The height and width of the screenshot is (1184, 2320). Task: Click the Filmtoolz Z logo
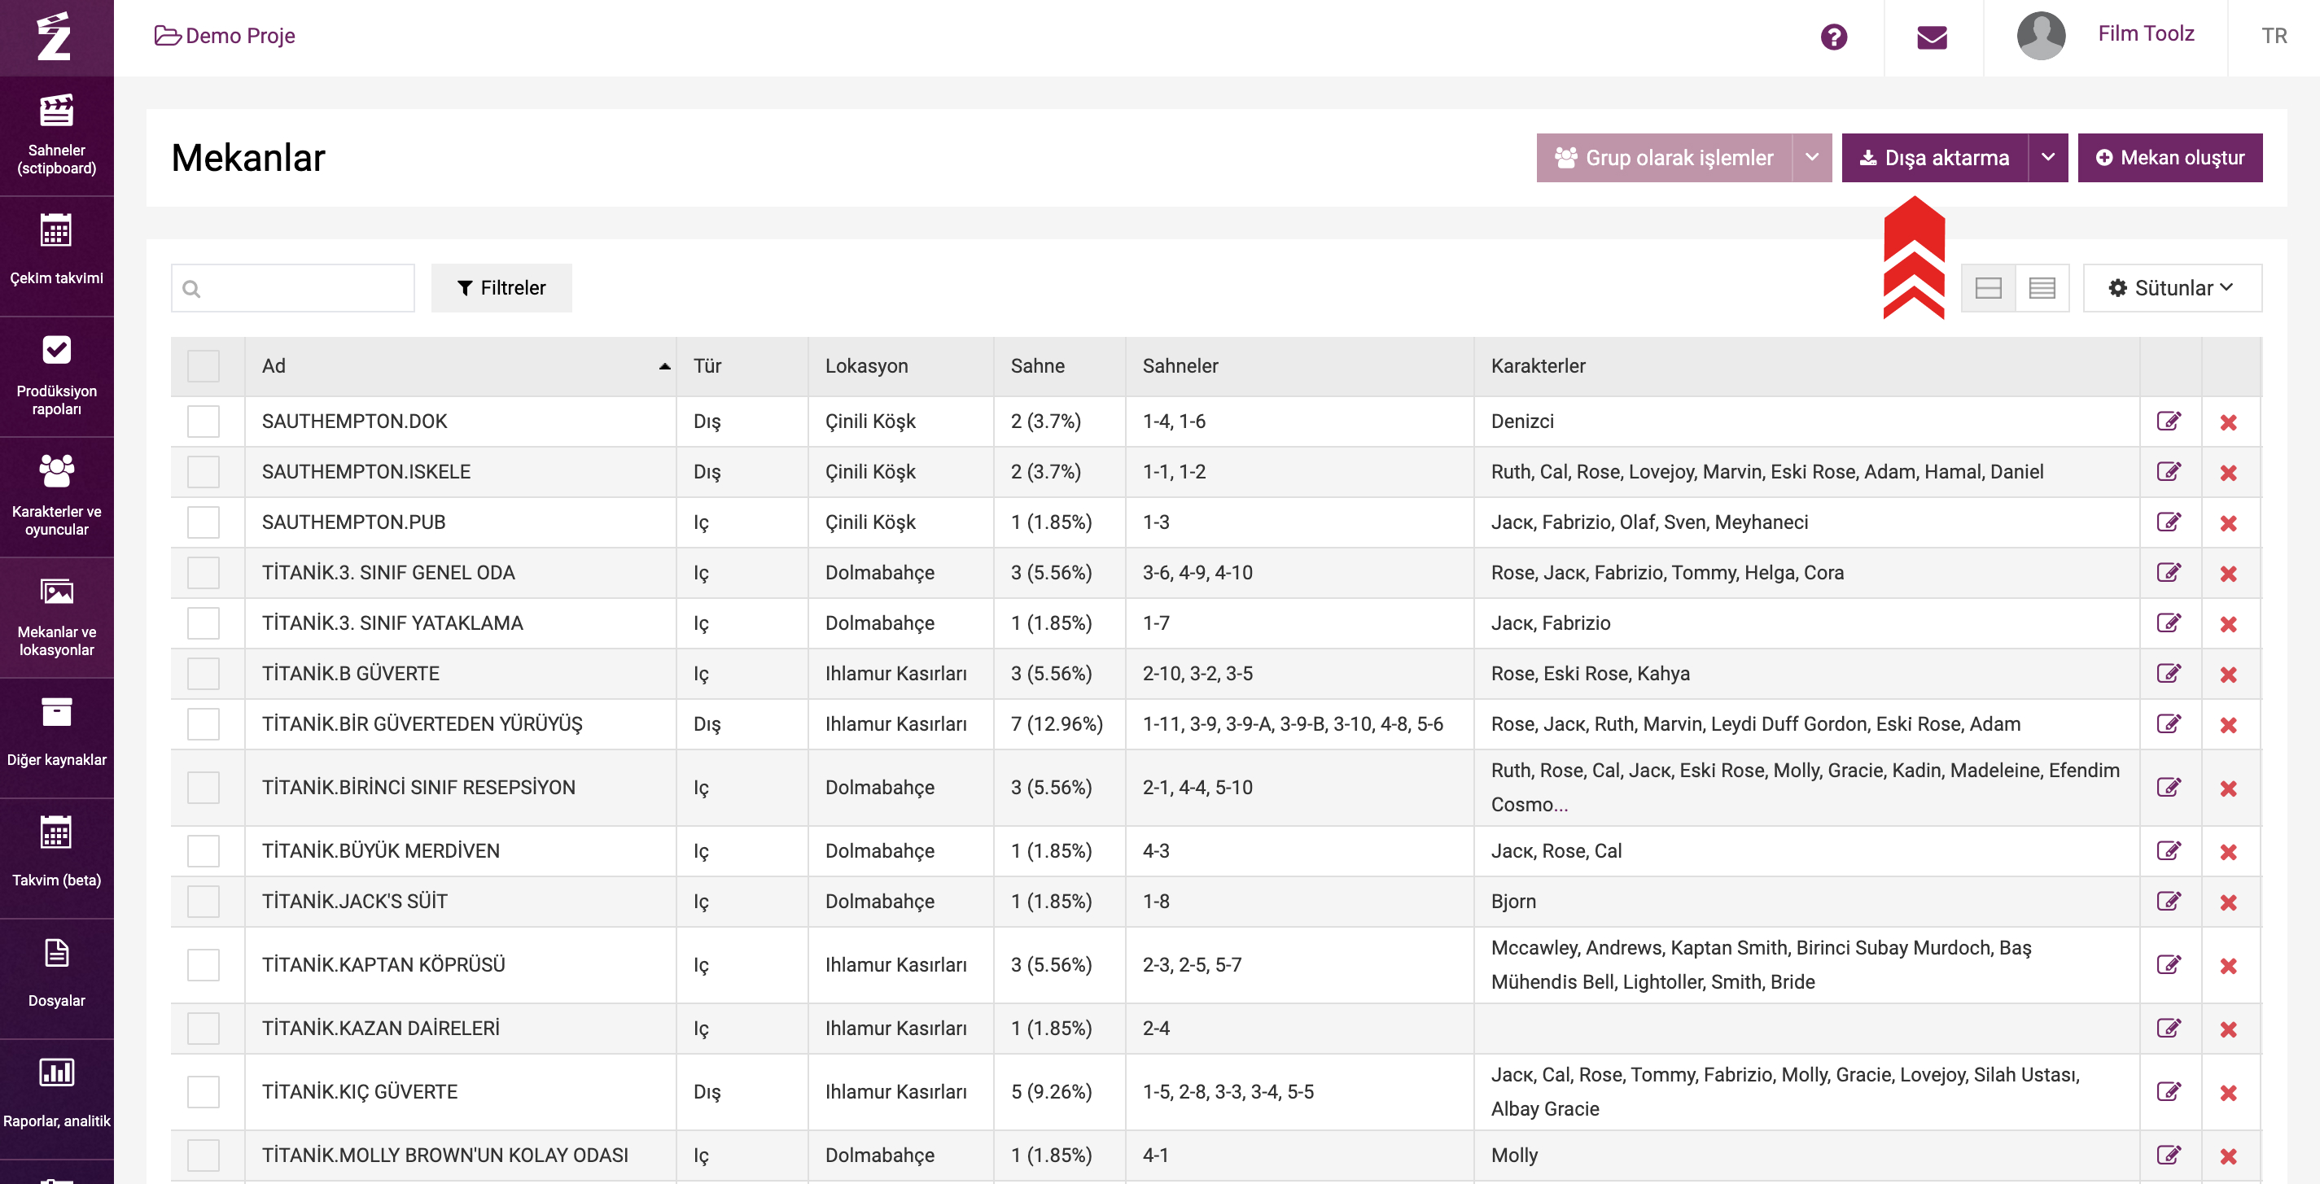tap(55, 37)
